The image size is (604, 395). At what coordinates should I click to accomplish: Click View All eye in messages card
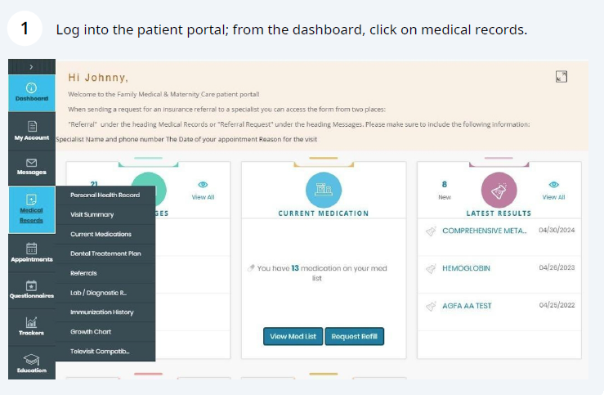203,185
